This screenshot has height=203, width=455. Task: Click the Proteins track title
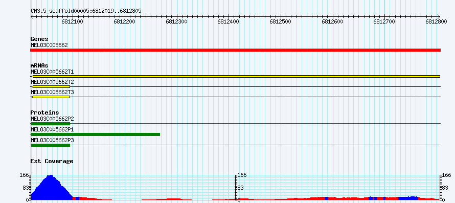tap(44, 112)
